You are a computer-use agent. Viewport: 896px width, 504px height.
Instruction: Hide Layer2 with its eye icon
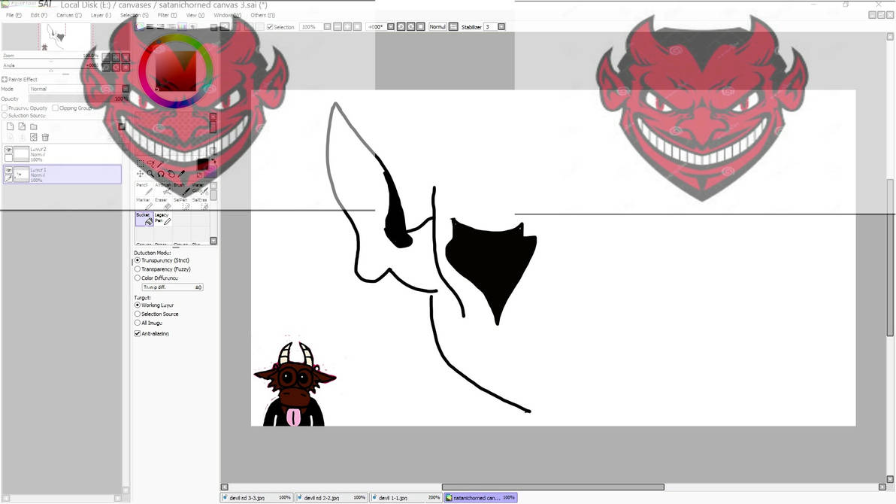tap(8, 150)
